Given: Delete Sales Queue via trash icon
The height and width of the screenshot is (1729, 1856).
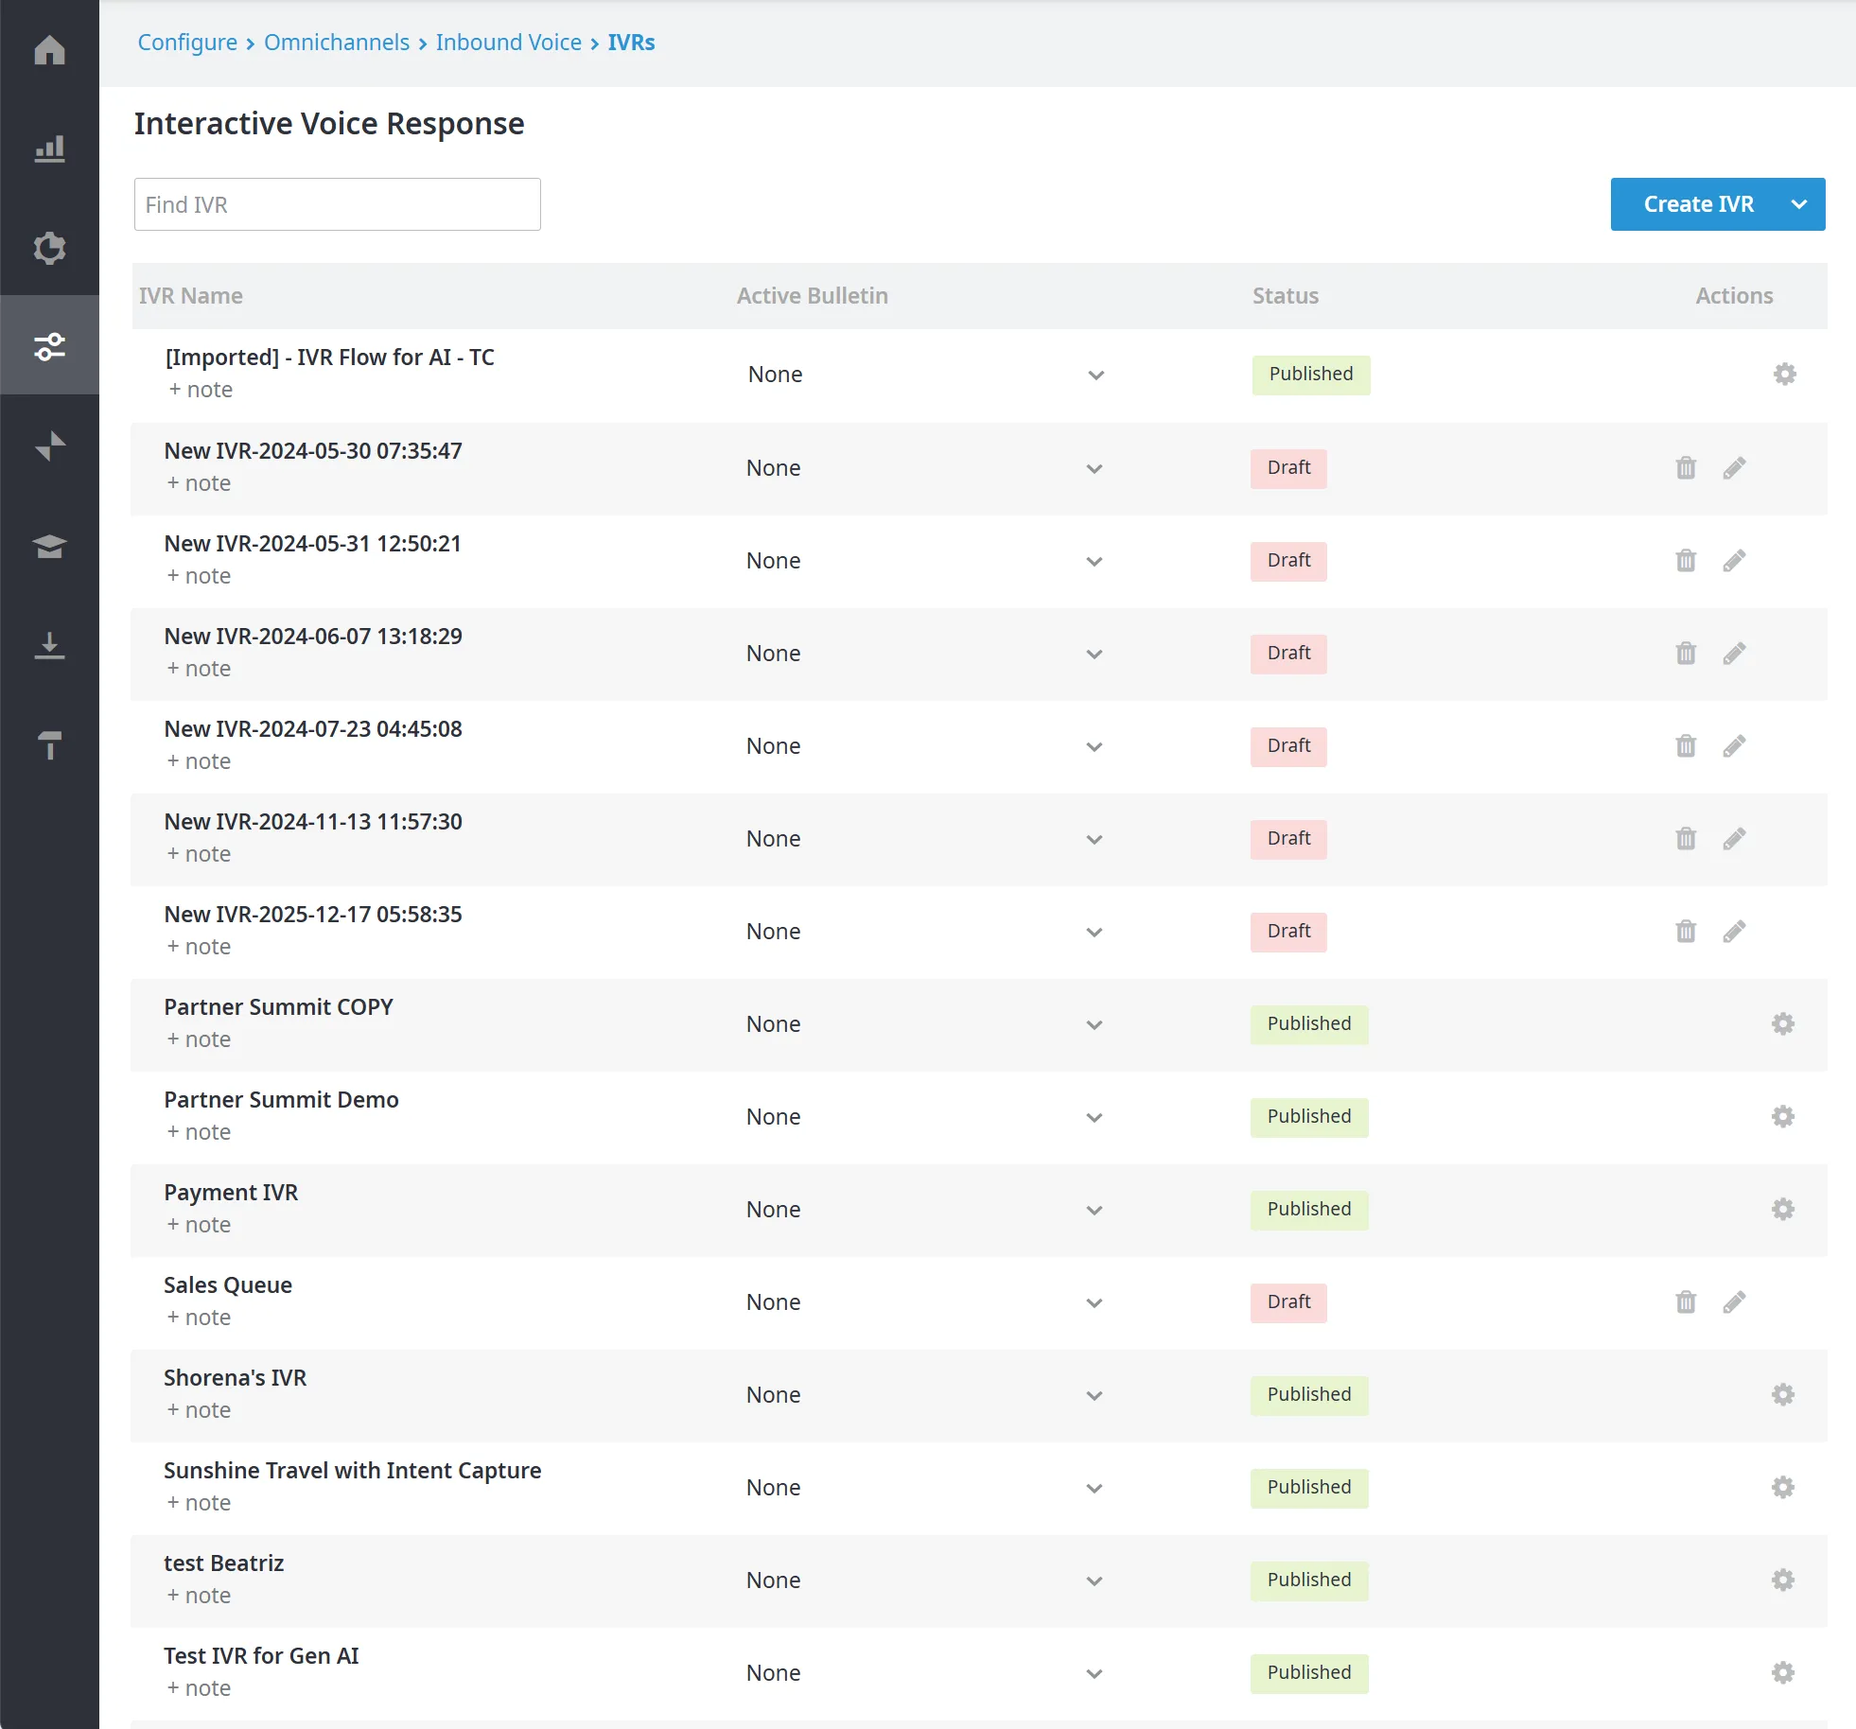Looking at the screenshot, I should pyautogui.click(x=1686, y=1301).
